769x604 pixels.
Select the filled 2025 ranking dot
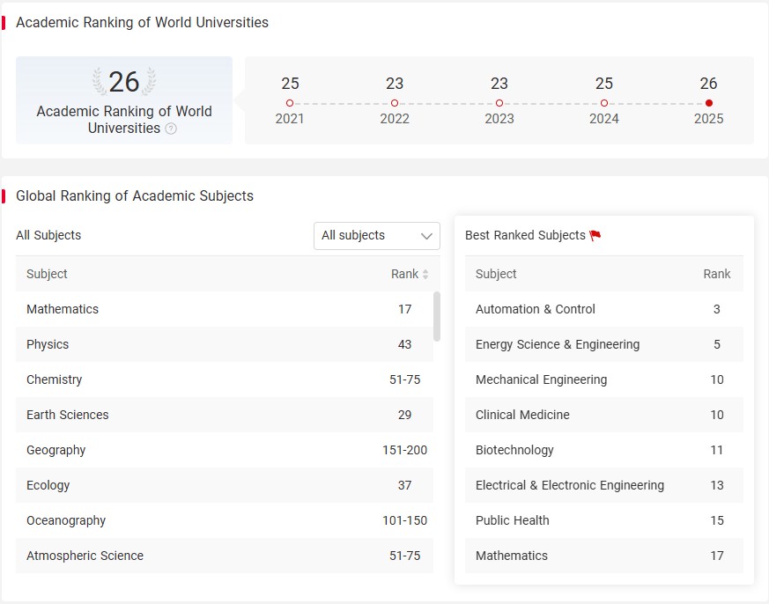point(709,103)
